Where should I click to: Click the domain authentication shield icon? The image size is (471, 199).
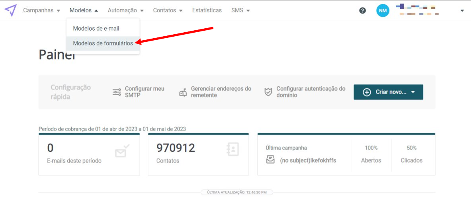268,92
